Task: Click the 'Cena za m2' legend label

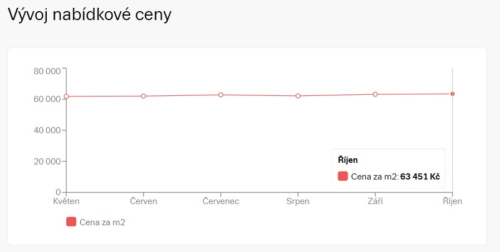Action: pos(102,222)
